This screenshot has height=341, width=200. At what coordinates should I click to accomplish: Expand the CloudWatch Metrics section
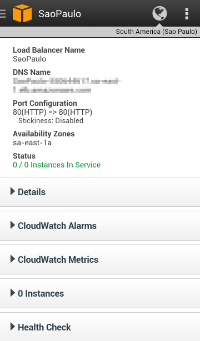pos(100,259)
